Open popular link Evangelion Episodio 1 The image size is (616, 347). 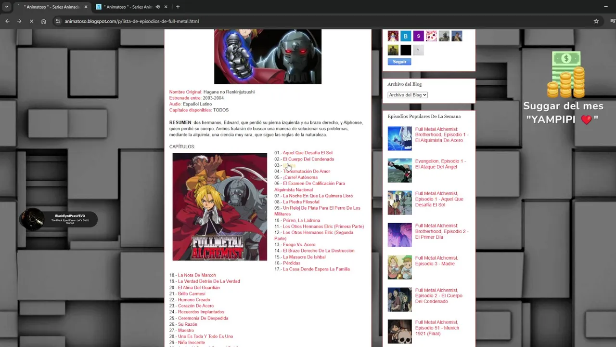click(x=440, y=164)
